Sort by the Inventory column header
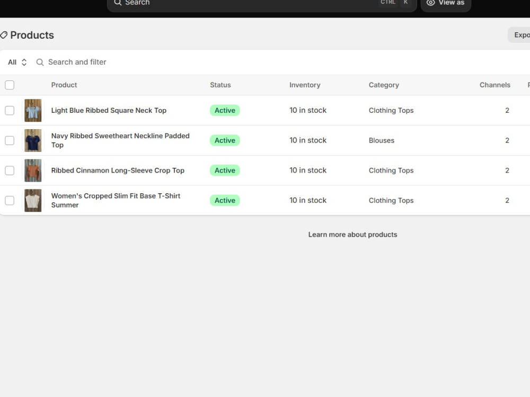This screenshot has height=397, width=530. click(x=305, y=85)
